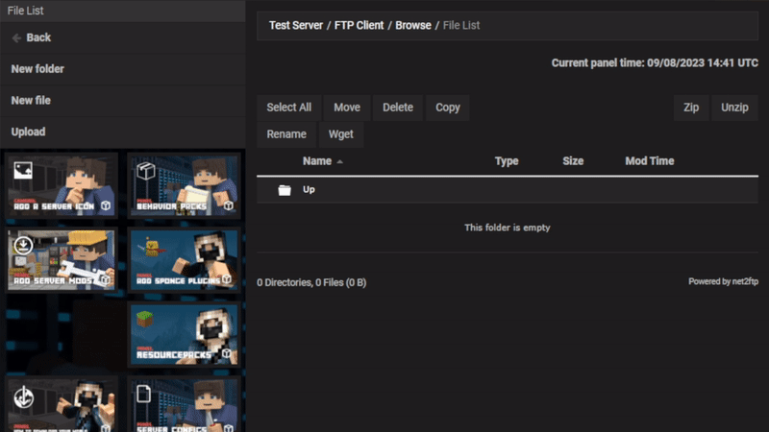Click the Back arrow icon
The height and width of the screenshot is (432, 769).
pyautogui.click(x=16, y=37)
